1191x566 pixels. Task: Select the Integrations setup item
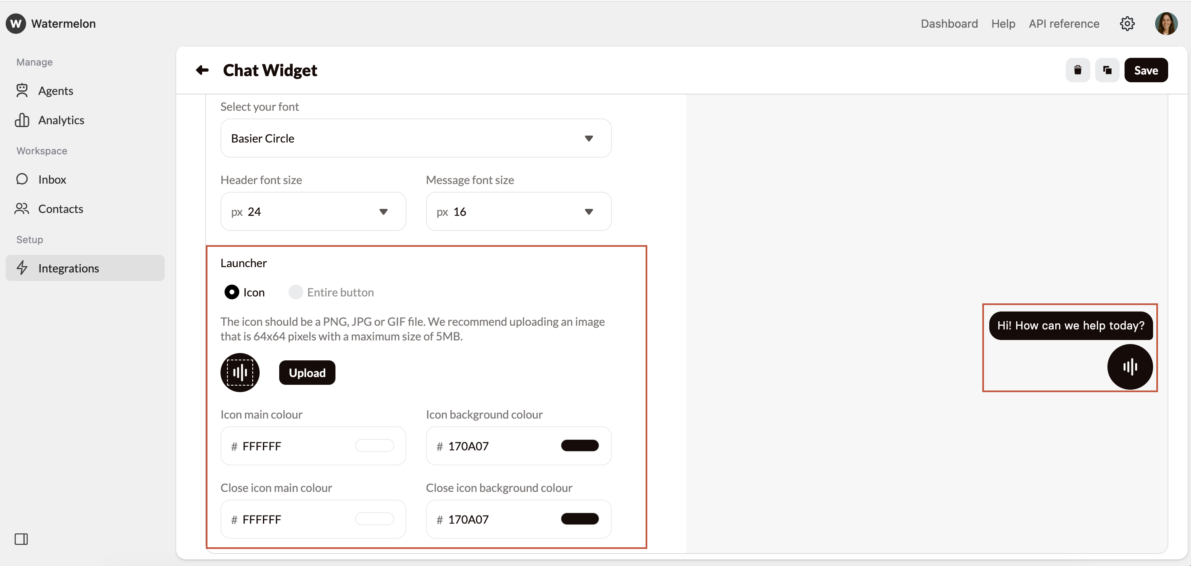[69, 268]
